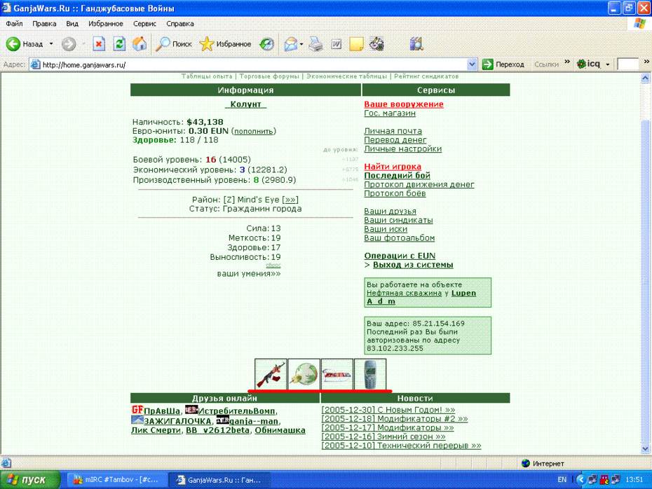Click the Messenger toolbar icon
The image size is (652, 489).
tap(376, 43)
